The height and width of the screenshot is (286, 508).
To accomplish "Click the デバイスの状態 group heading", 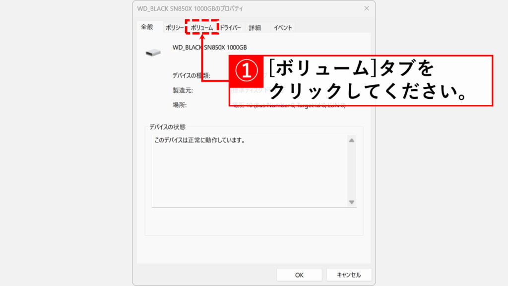I will coord(167,127).
